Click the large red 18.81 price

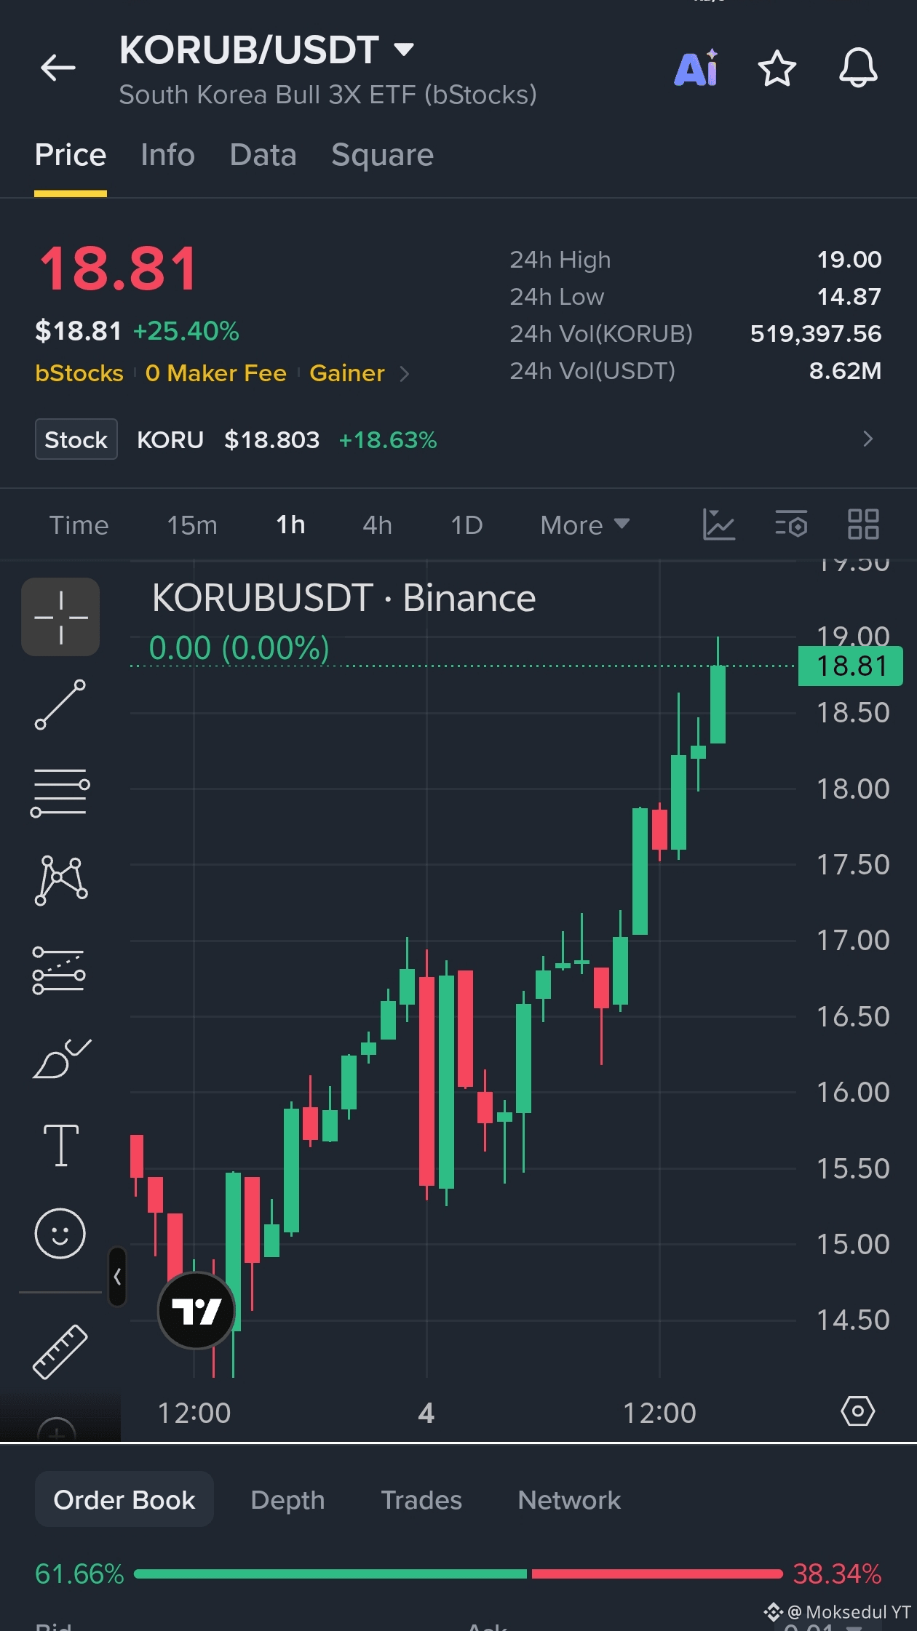pyautogui.click(x=118, y=269)
